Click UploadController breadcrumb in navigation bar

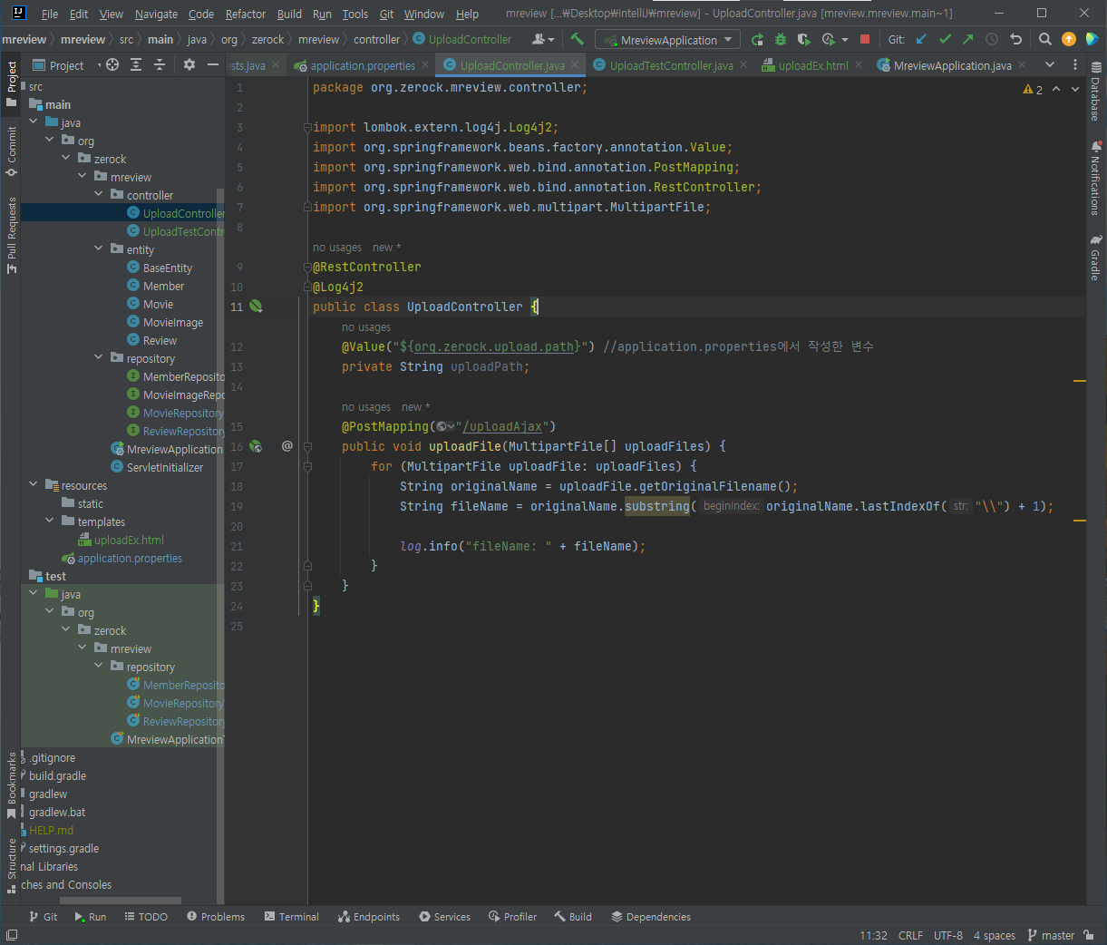tap(462, 39)
